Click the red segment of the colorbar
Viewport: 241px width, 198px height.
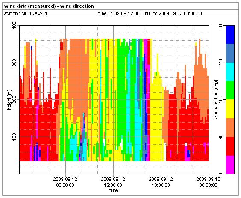(230, 146)
